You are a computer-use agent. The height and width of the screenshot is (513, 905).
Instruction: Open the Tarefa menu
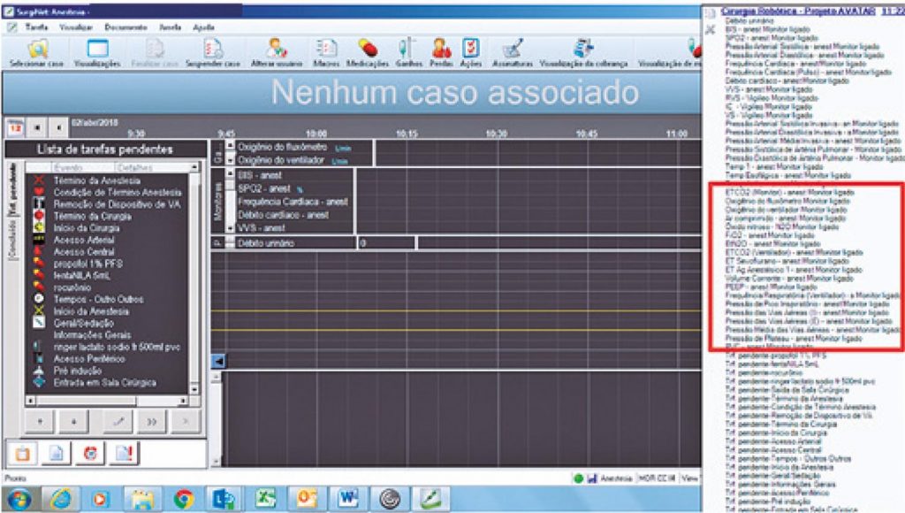[36, 27]
